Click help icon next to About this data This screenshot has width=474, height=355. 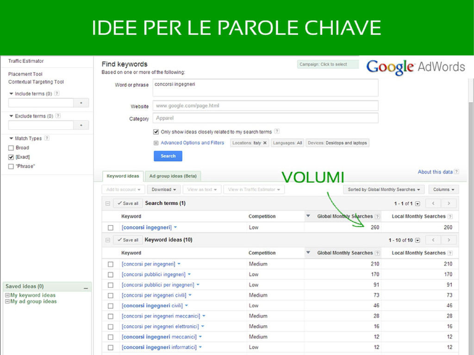[x=456, y=172]
